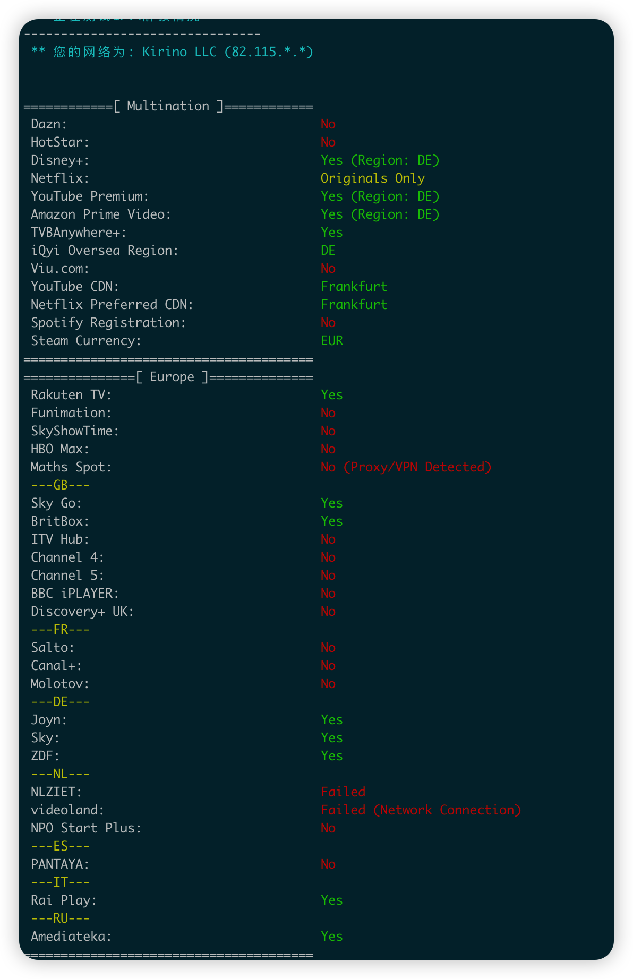Click the ---FR--- region divider
This screenshot has height=979, width=633.
click(x=61, y=630)
